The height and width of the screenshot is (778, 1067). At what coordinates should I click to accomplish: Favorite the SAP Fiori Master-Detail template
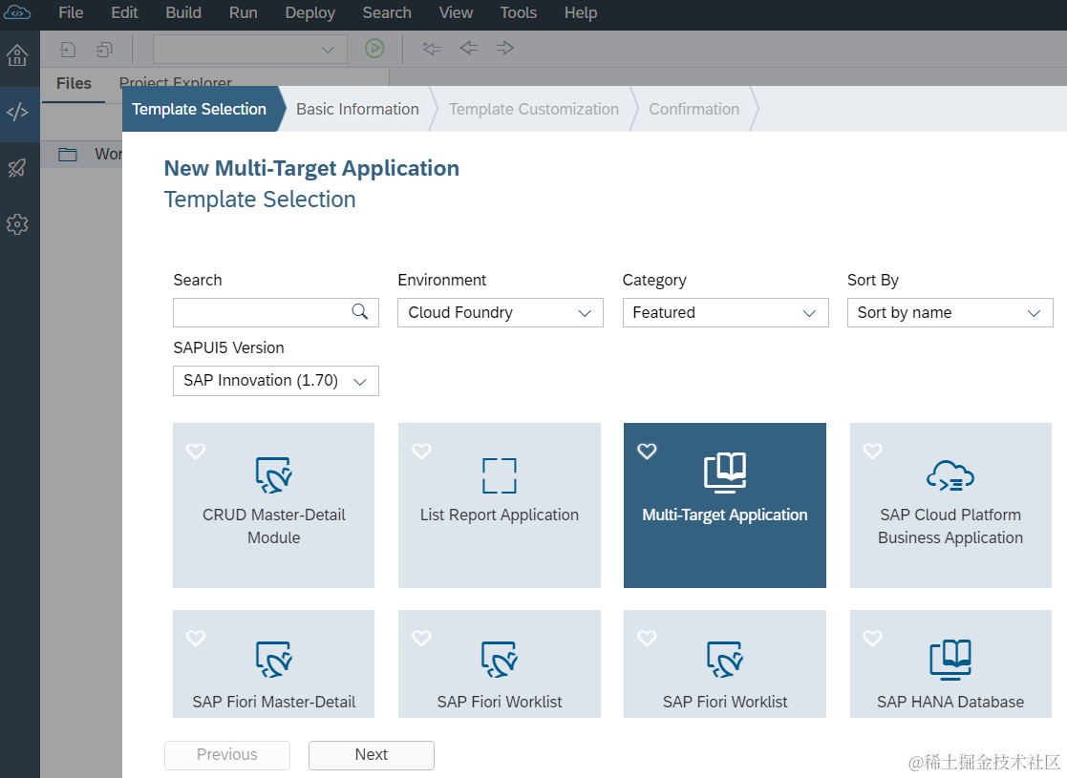click(x=196, y=638)
